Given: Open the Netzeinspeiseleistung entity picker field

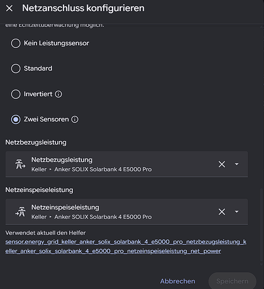Looking at the screenshot, I should (127, 212).
